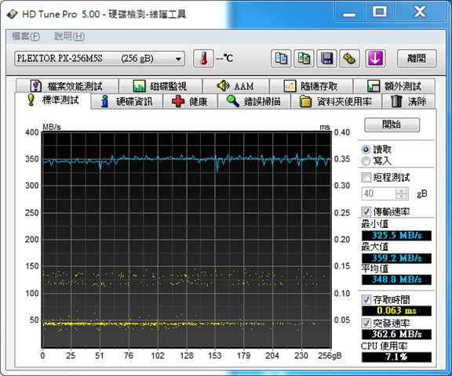Image resolution: width=452 pixels, height=376 pixels.
Task: Open the 檔案(F) menu
Action: [x=26, y=37]
